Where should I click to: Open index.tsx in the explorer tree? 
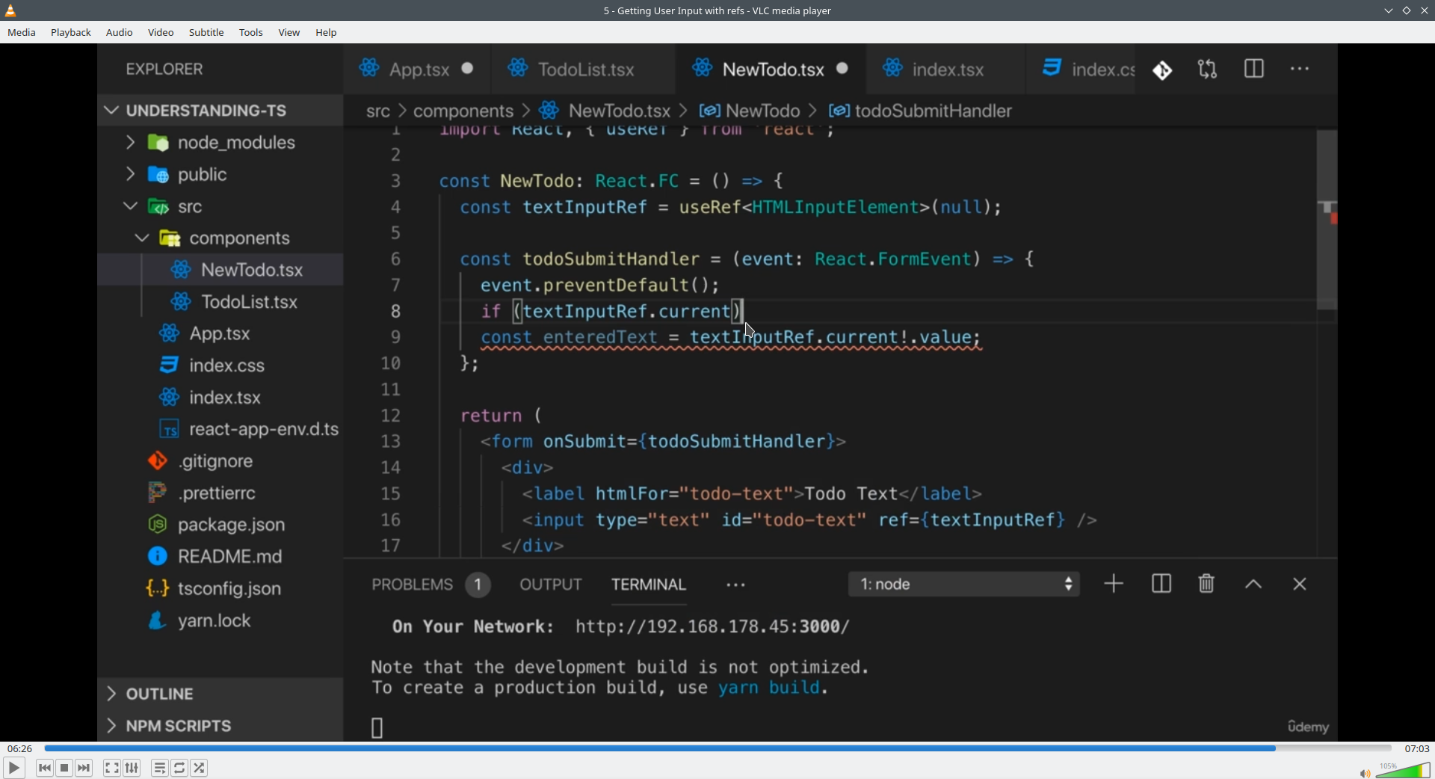(220, 398)
